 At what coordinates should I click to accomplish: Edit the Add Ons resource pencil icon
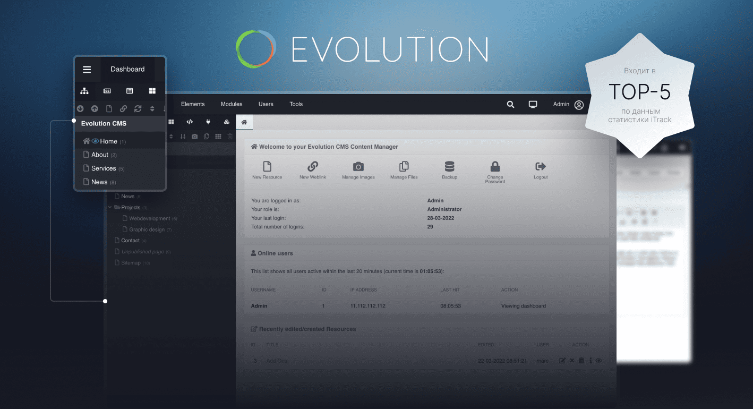click(x=562, y=361)
